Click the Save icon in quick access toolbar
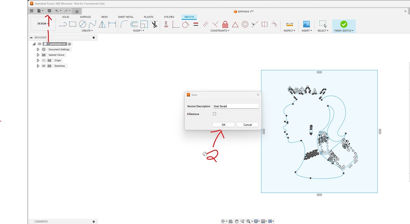410x224 pixels. [49, 10]
